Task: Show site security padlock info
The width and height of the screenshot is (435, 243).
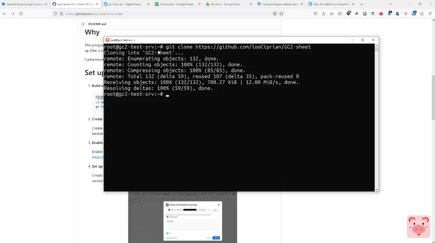Action: (x=62, y=14)
